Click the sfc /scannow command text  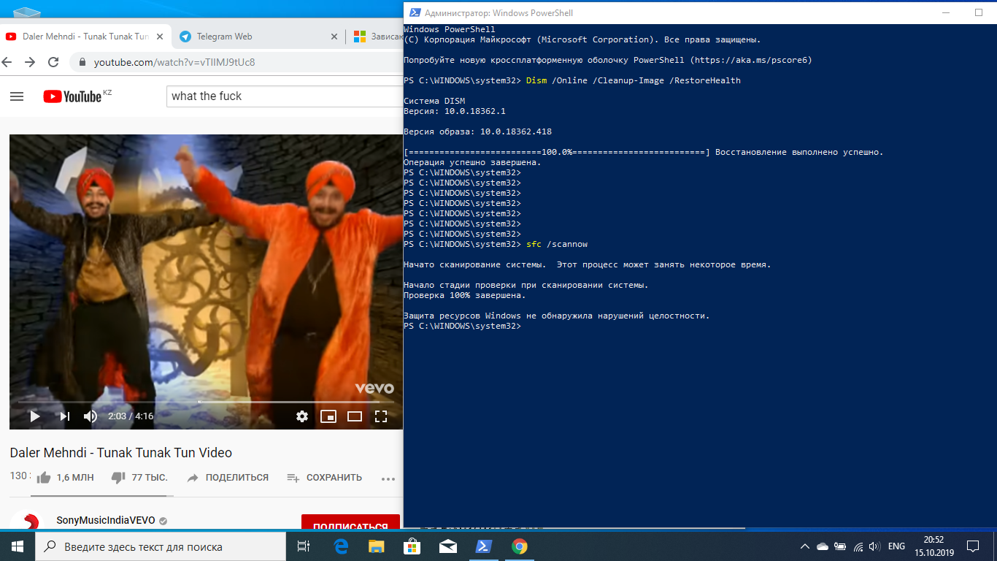pos(557,244)
